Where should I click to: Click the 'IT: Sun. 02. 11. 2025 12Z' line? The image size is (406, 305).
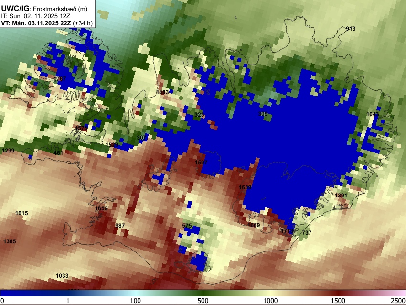tap(36, 16)
